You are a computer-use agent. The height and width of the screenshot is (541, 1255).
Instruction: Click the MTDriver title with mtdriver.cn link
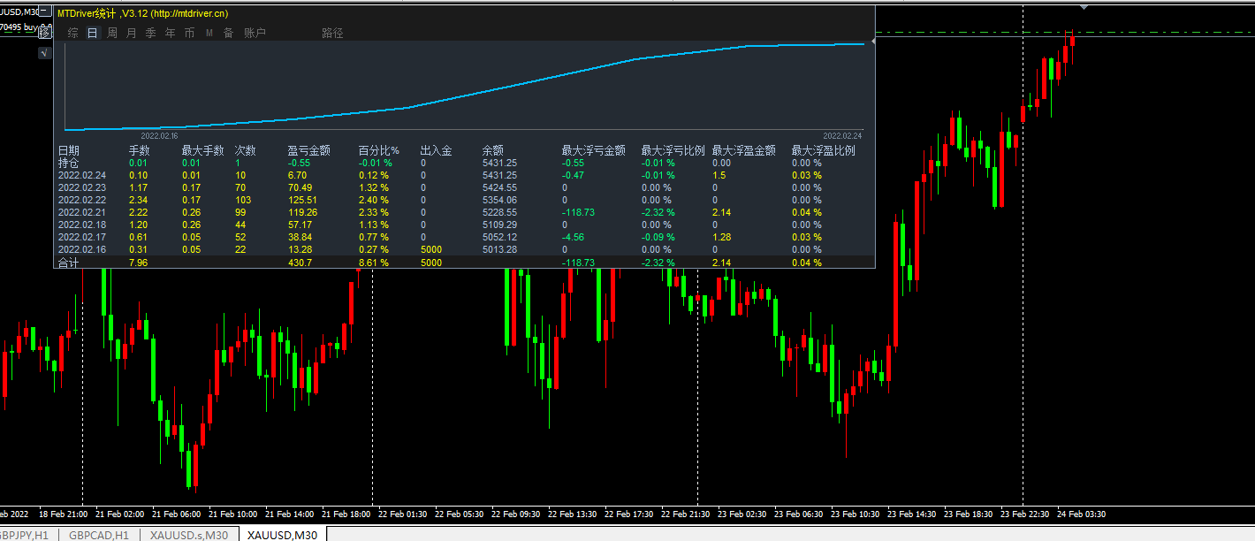pyautogui.click(x=142, y=13)
